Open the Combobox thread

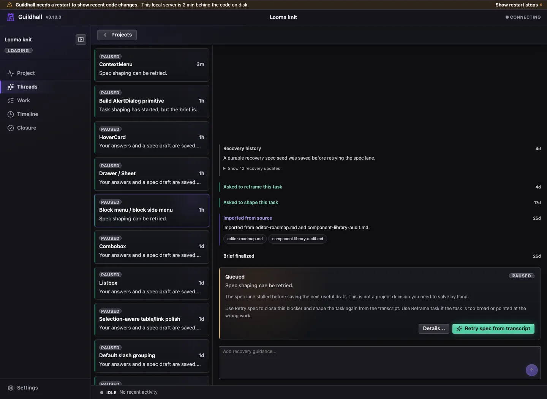point(152,247)
